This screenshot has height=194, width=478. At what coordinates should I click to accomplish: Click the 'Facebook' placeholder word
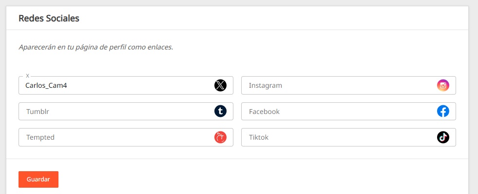click(264, 112)
